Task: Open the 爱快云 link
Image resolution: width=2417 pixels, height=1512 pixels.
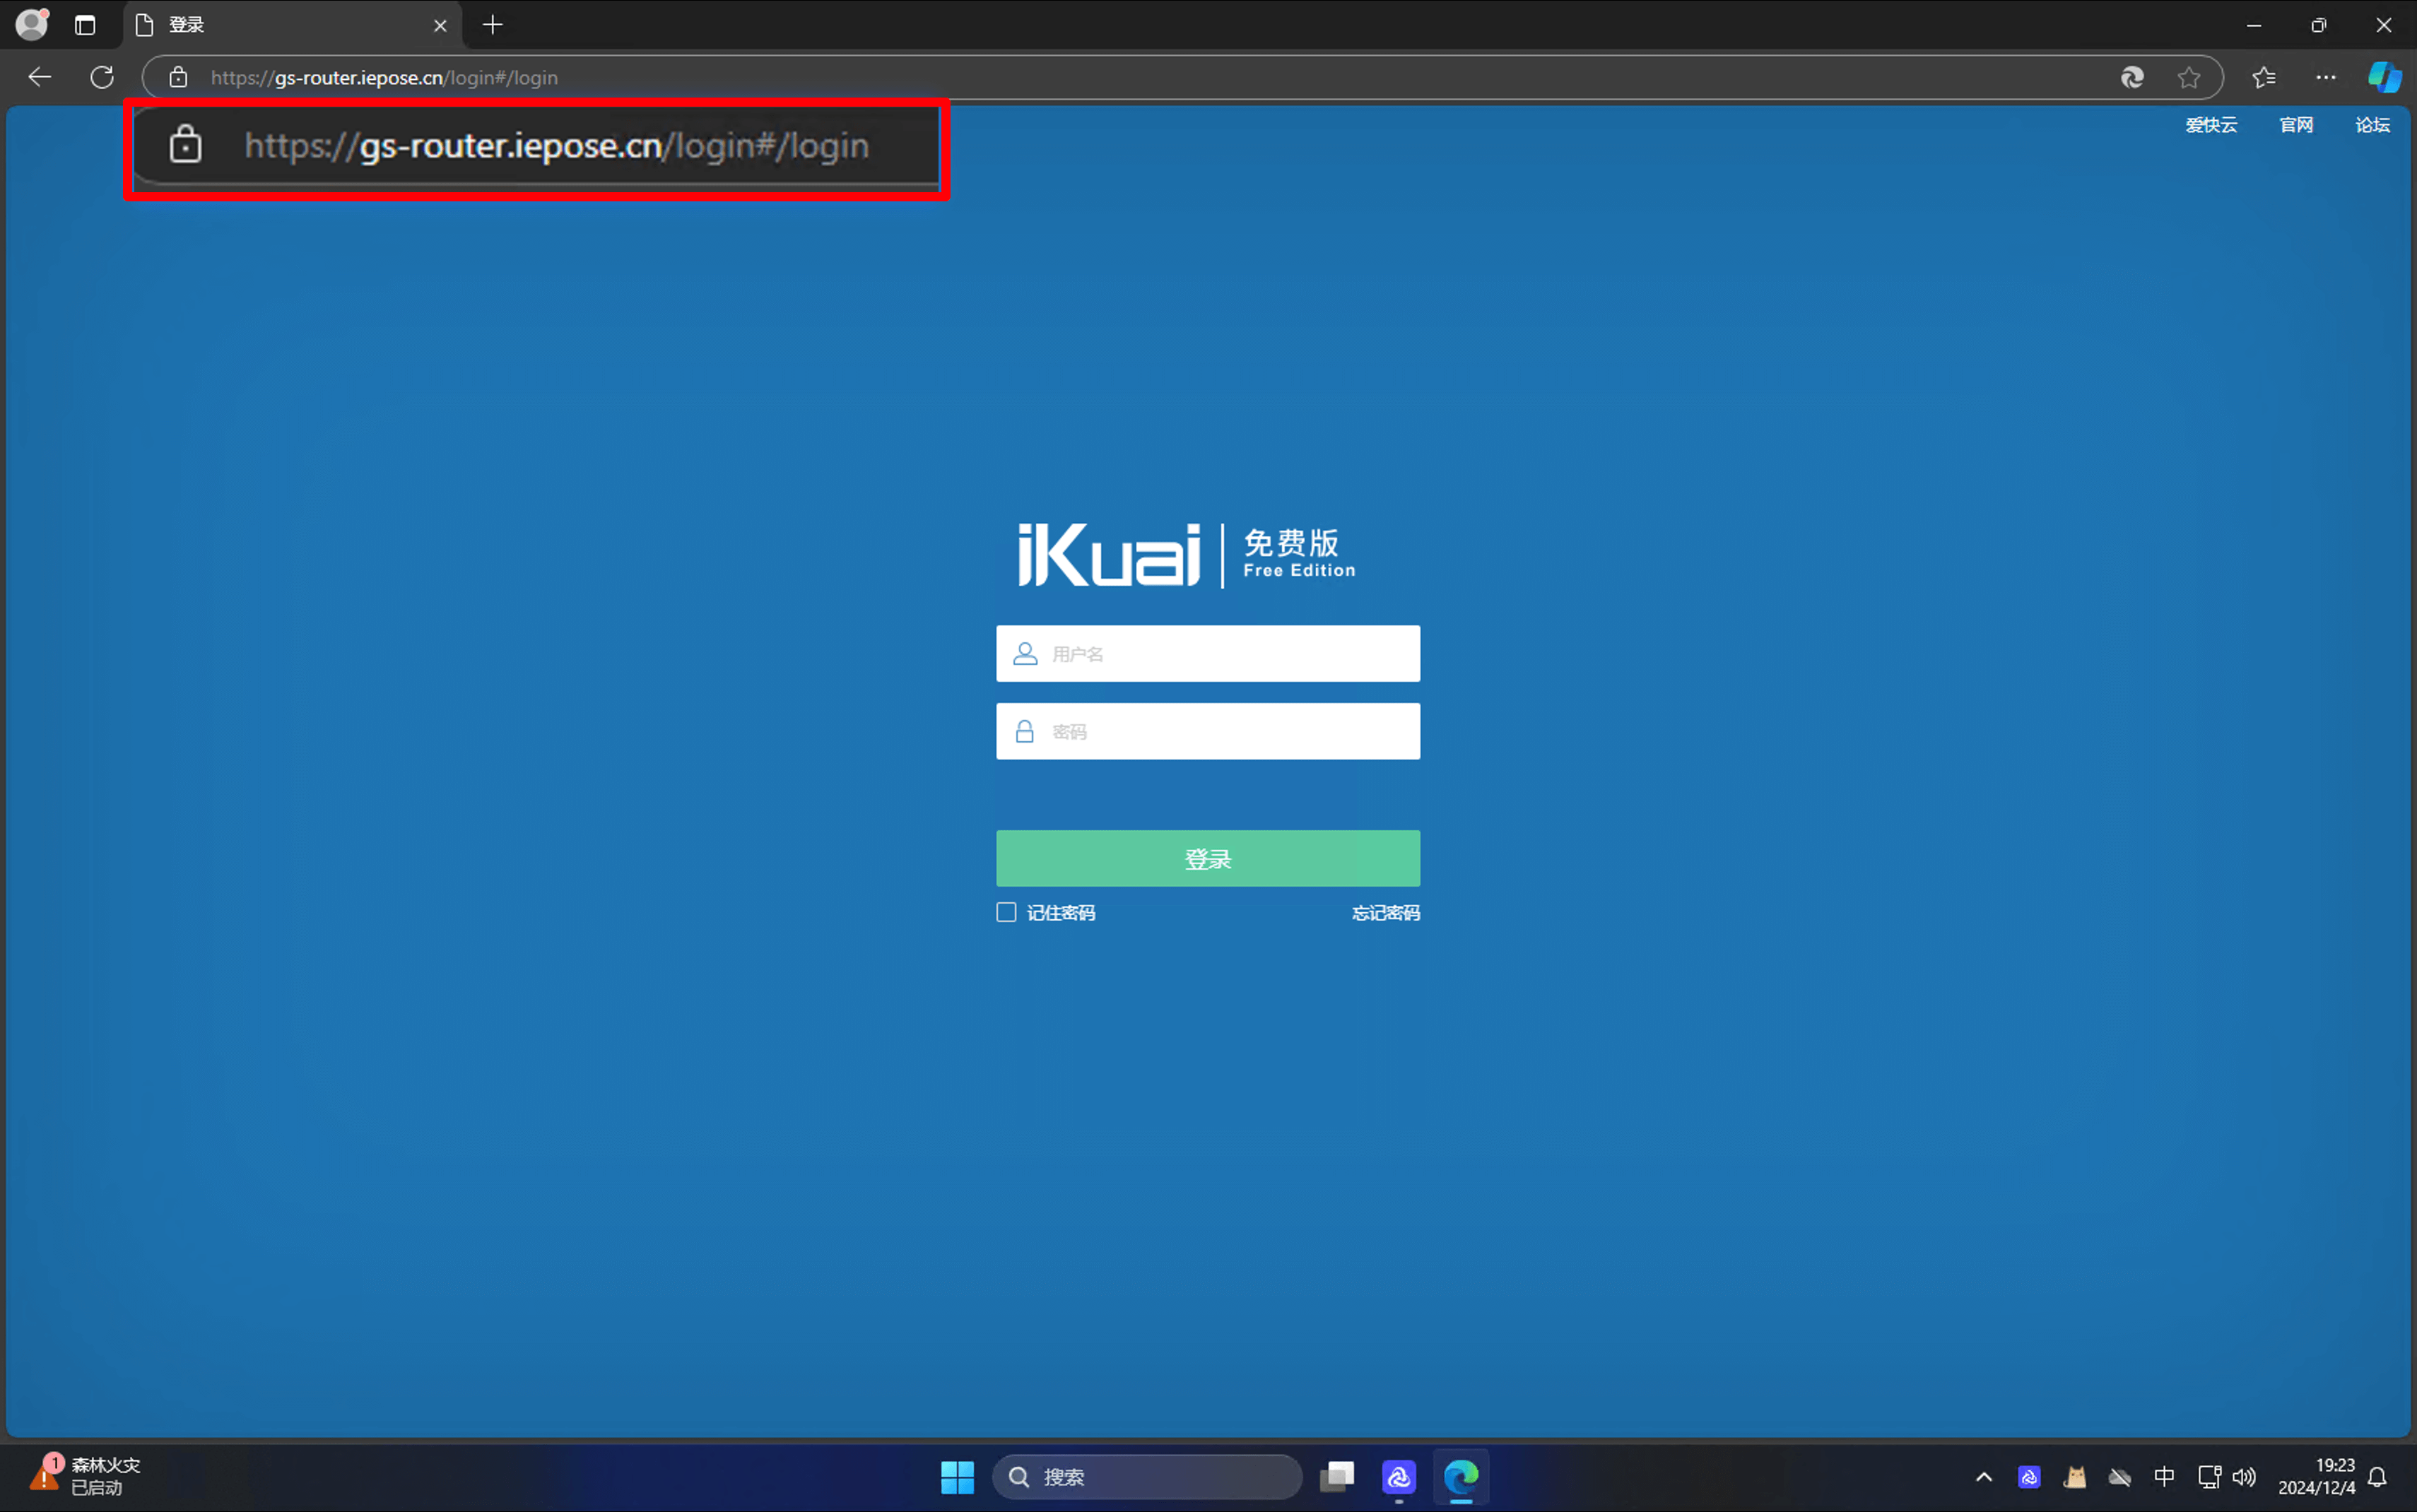Action: coord(2211,125)
